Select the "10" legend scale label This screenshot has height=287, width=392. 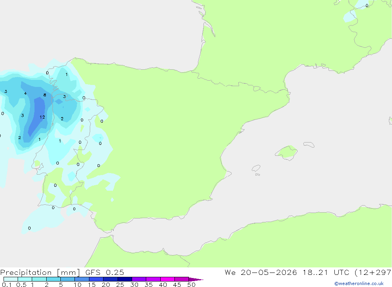78,285
